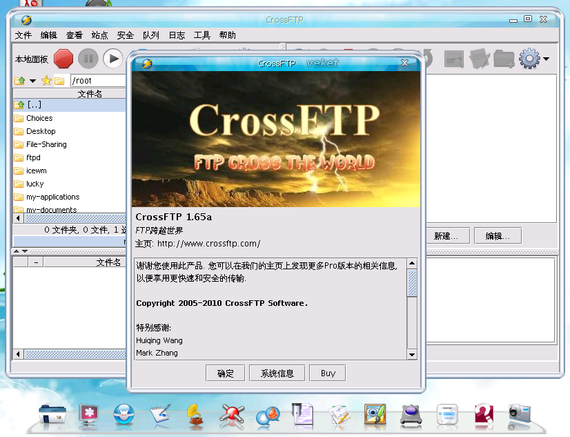Select the lucky folder
Screen dimensions: 570x437
point(70,184)
